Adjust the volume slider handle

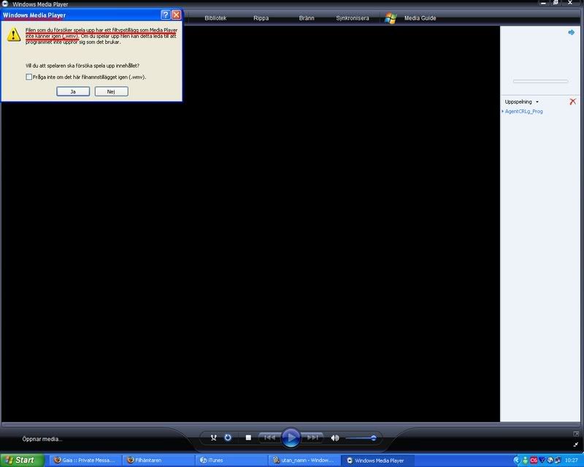click(373, 438)
